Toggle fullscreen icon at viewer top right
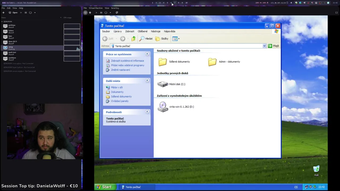Image resolution: width=340 pixels, height=191 pixels. point(337,12)
